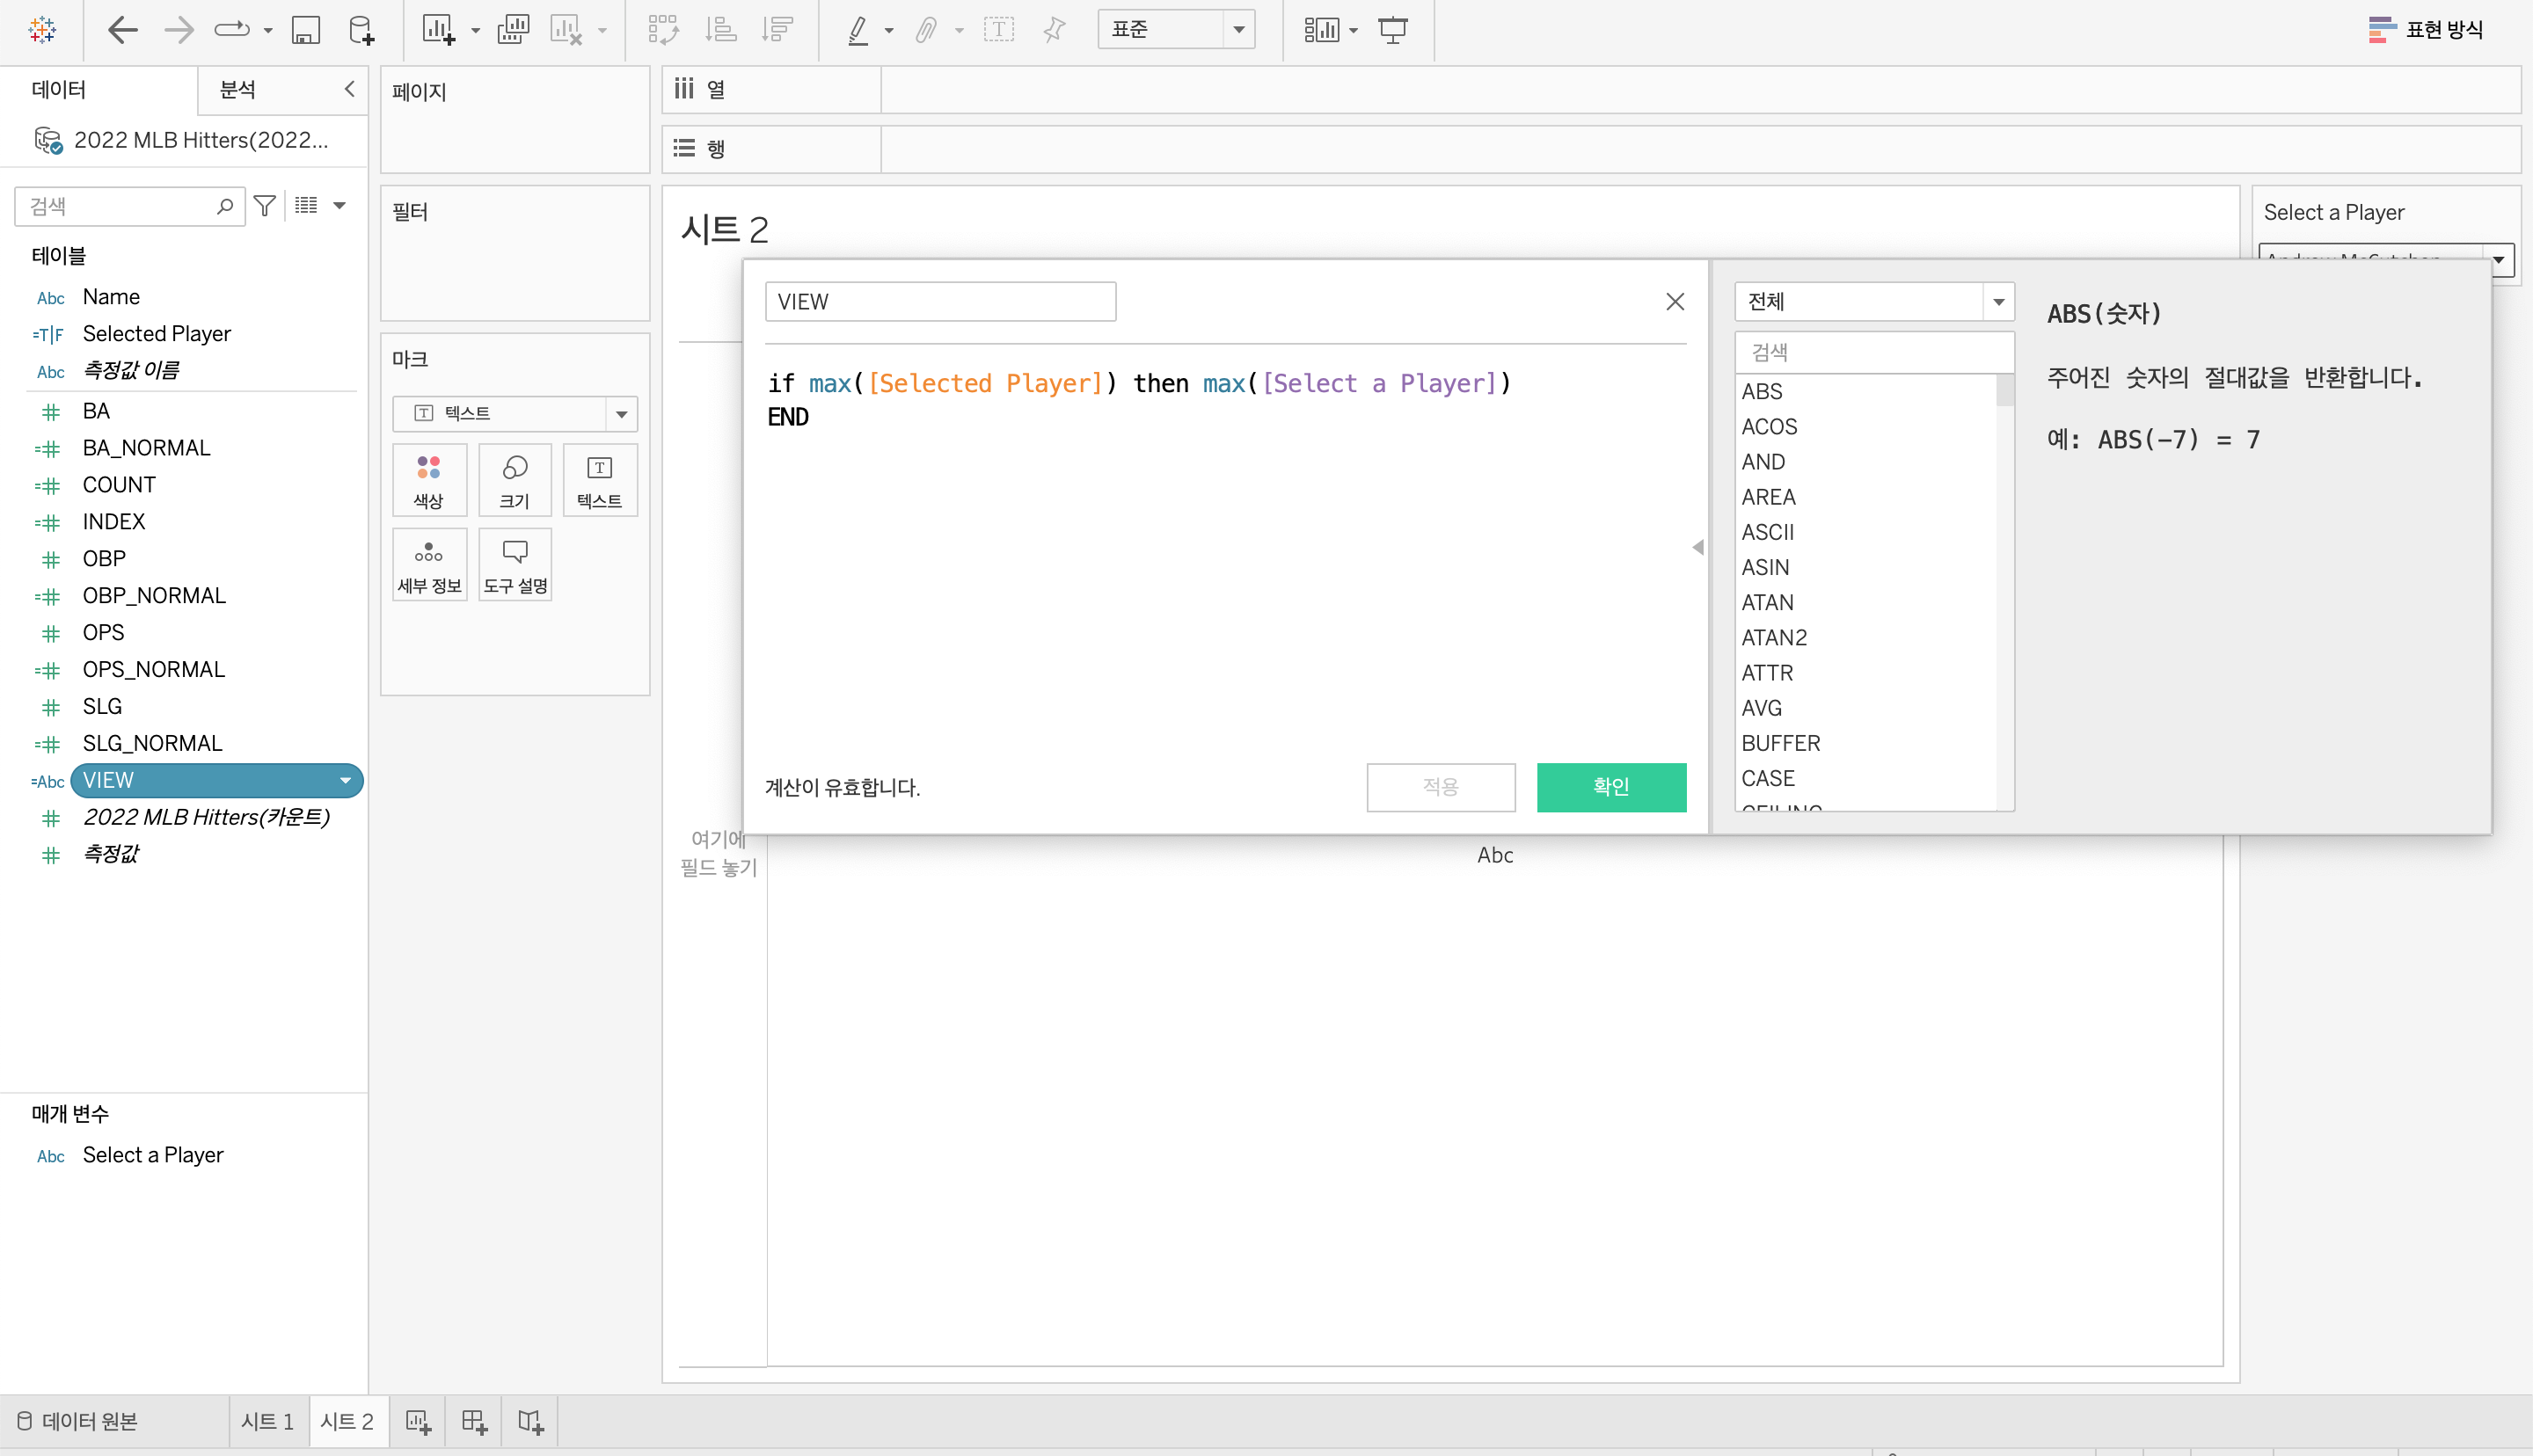The height and width of the screenshot is (1456, 2533).
Task: Click the group members paperclip icon
Action: 926,30
